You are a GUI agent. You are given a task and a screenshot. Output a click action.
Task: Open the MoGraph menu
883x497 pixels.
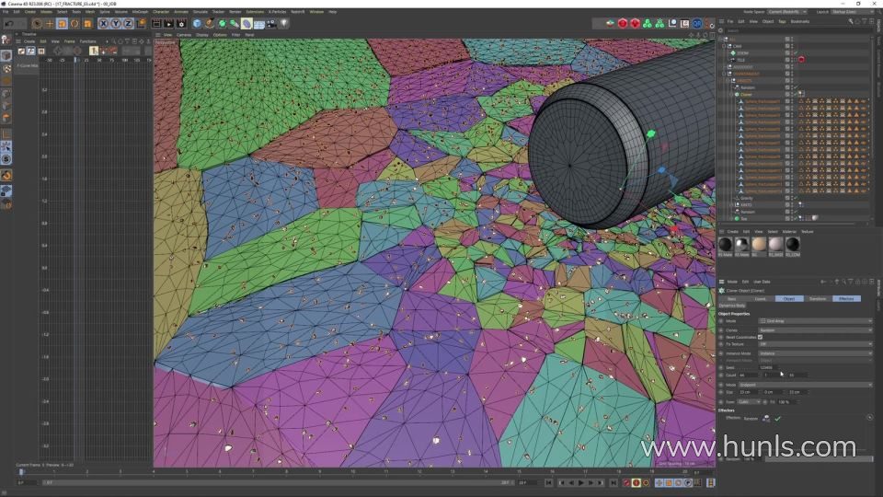140,12
